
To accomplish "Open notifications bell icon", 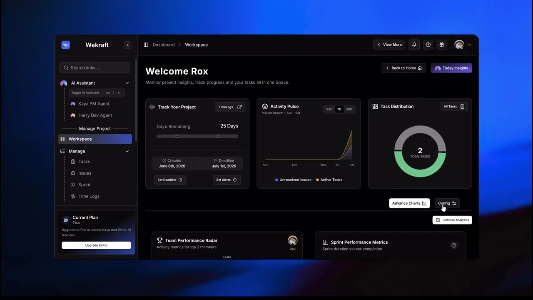I will (414, 45).
